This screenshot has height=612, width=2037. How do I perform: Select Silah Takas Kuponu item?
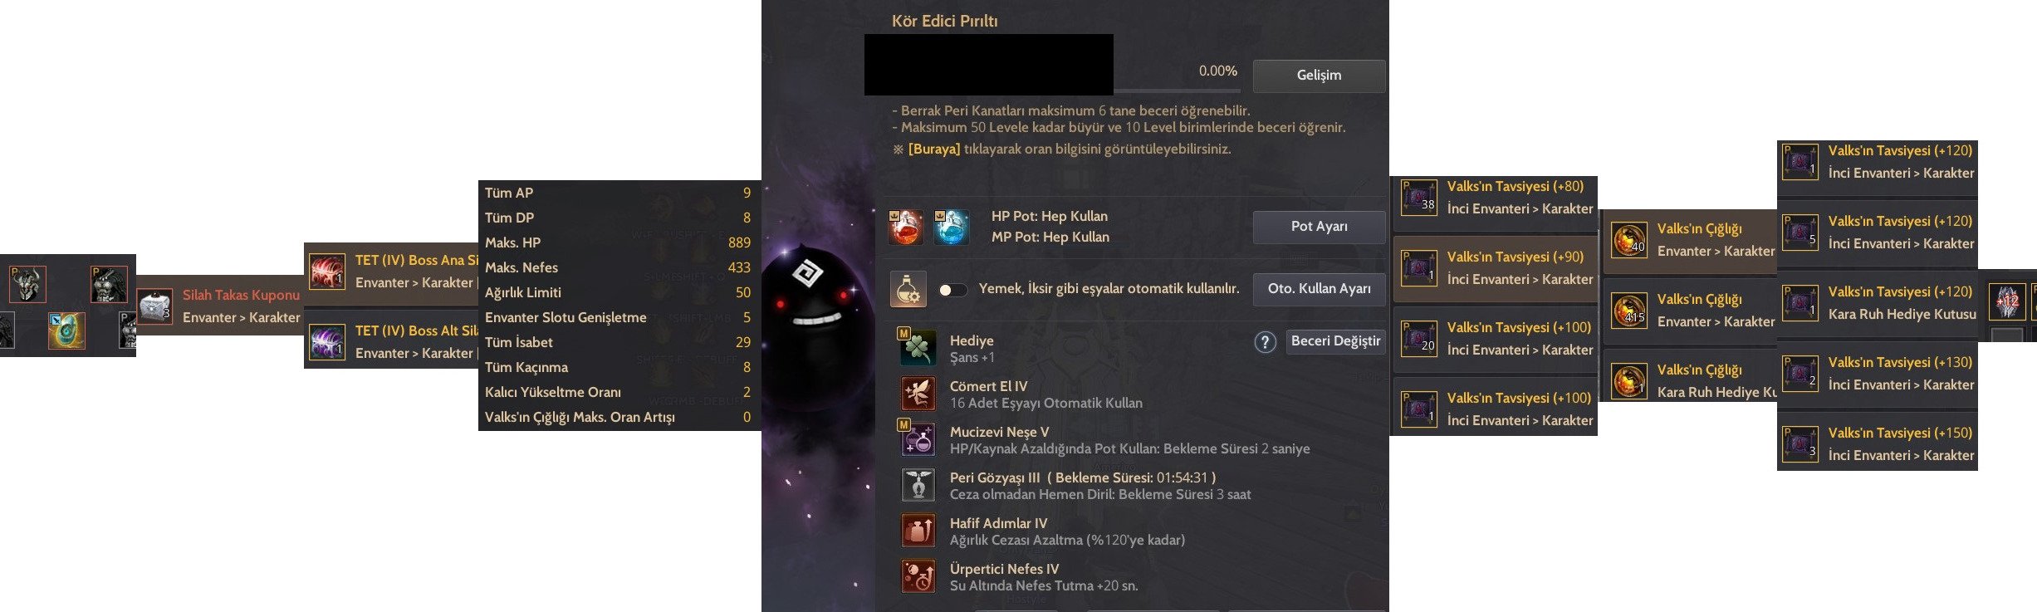tap(219, 306)
